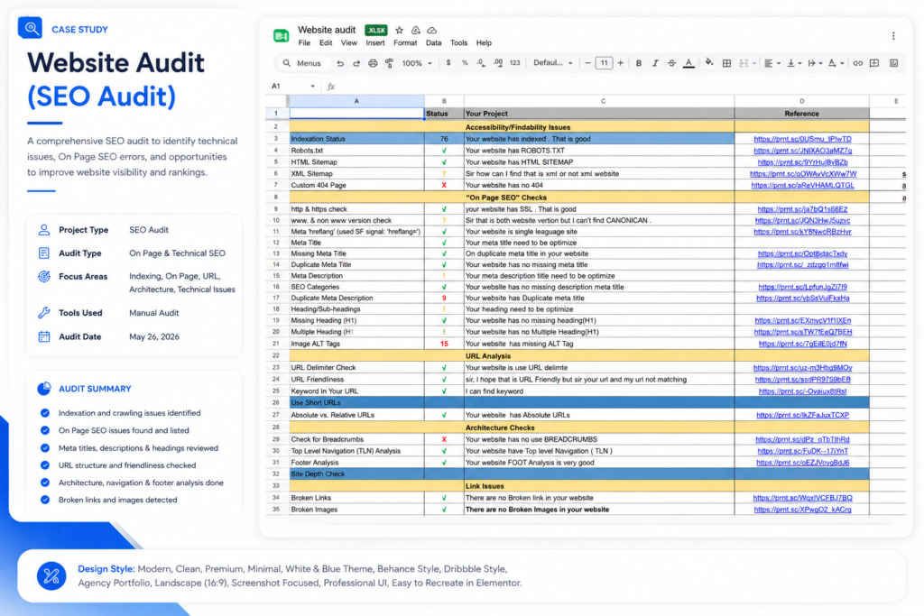Image resolution: width=924 pixels, height=616 pixels.
Task: Open the text rotation dropdown
Action: coord(836,63)
